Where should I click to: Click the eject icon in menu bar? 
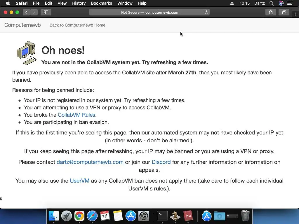tap(232, 3)
